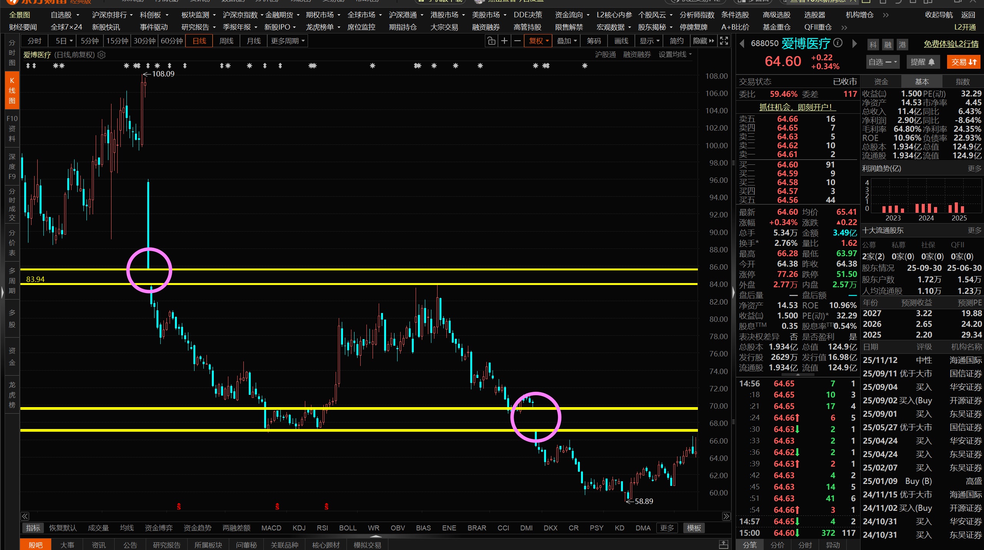Expand the 设置均线 dropdown
Image resolution: width=984 pixels, height=550 pixels.
(675, 55)
